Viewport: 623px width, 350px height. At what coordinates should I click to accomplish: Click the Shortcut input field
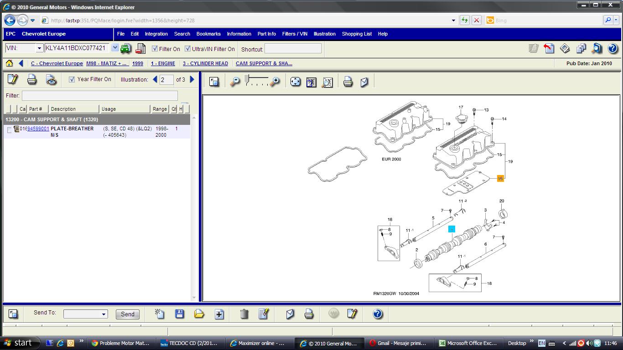[293, 48]
